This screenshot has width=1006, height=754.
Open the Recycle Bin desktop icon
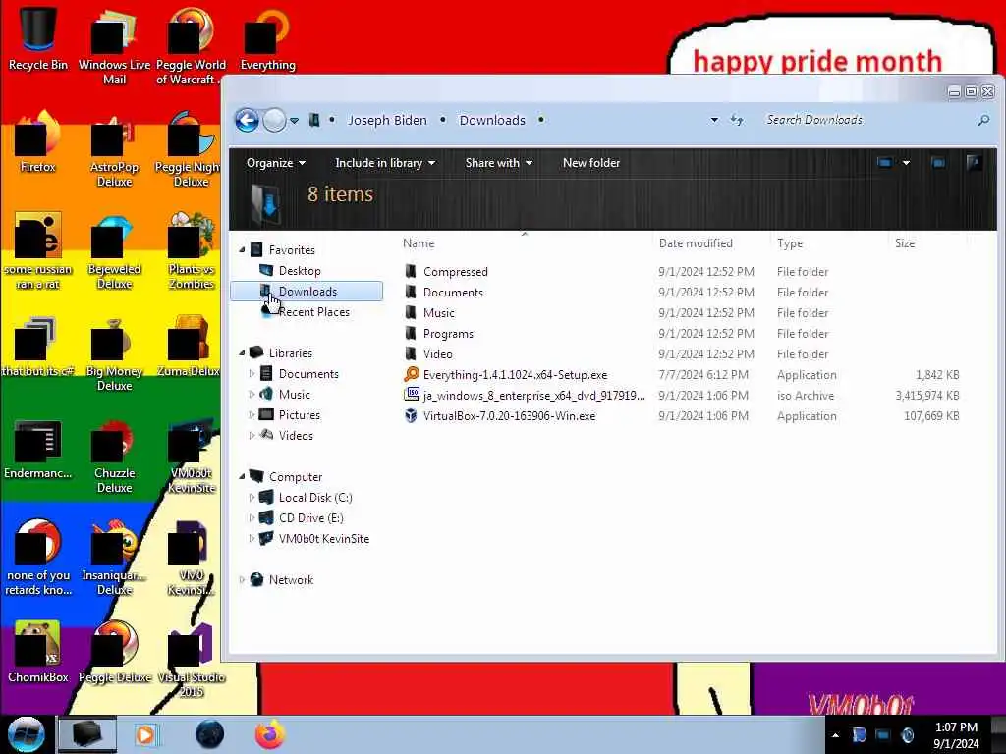(38, 38)
